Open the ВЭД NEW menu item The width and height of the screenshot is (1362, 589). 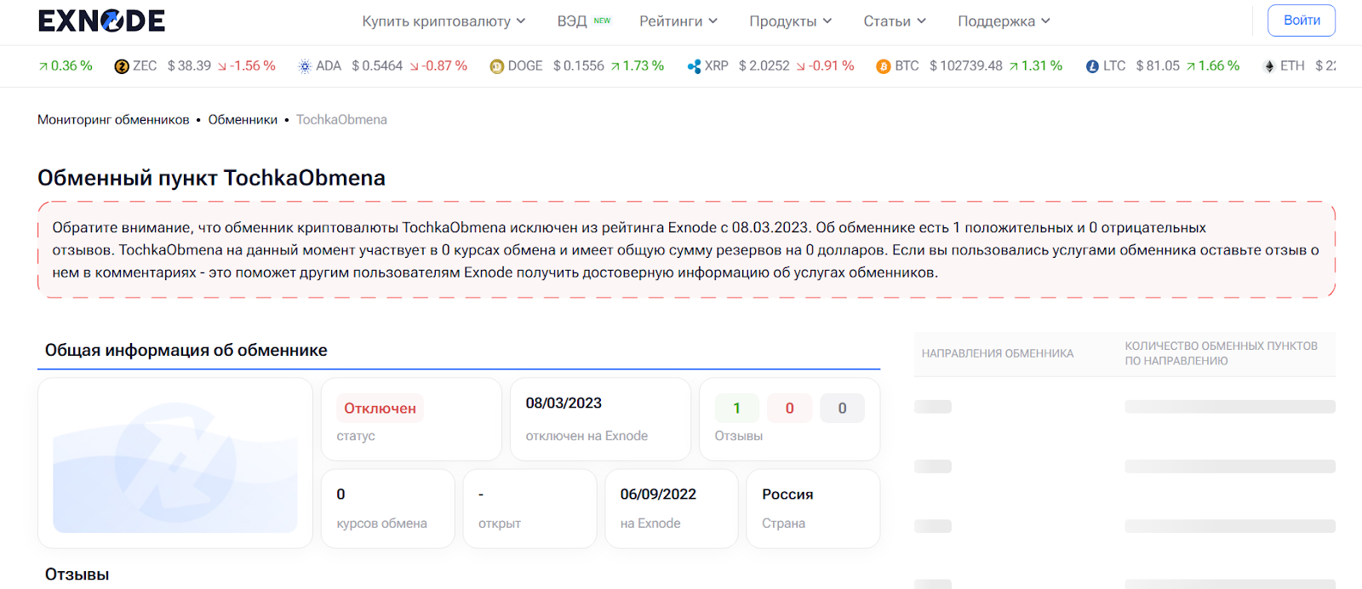pyautogui.click(x=584, y=21)
